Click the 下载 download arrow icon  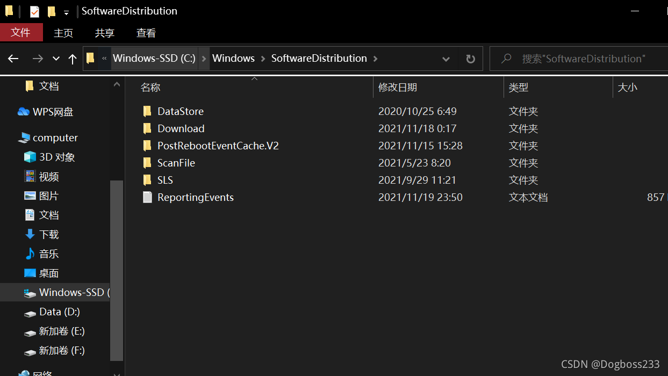pyautogui.click(x=30, y=234)
